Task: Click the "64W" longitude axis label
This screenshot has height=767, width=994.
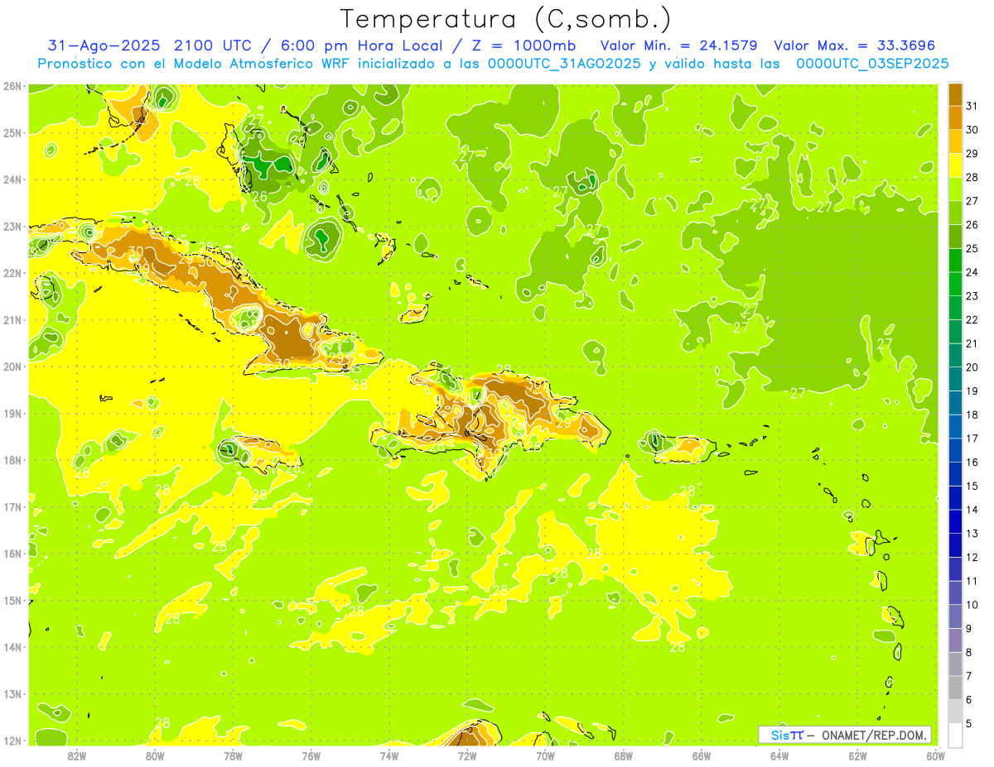Action: click(779, 755)
